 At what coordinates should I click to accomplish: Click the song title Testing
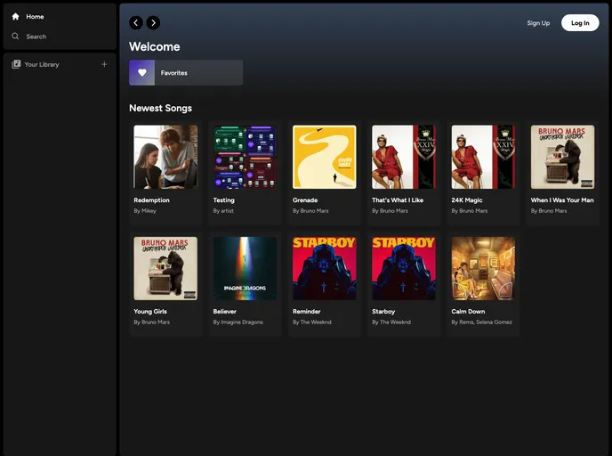pos(223,200)
